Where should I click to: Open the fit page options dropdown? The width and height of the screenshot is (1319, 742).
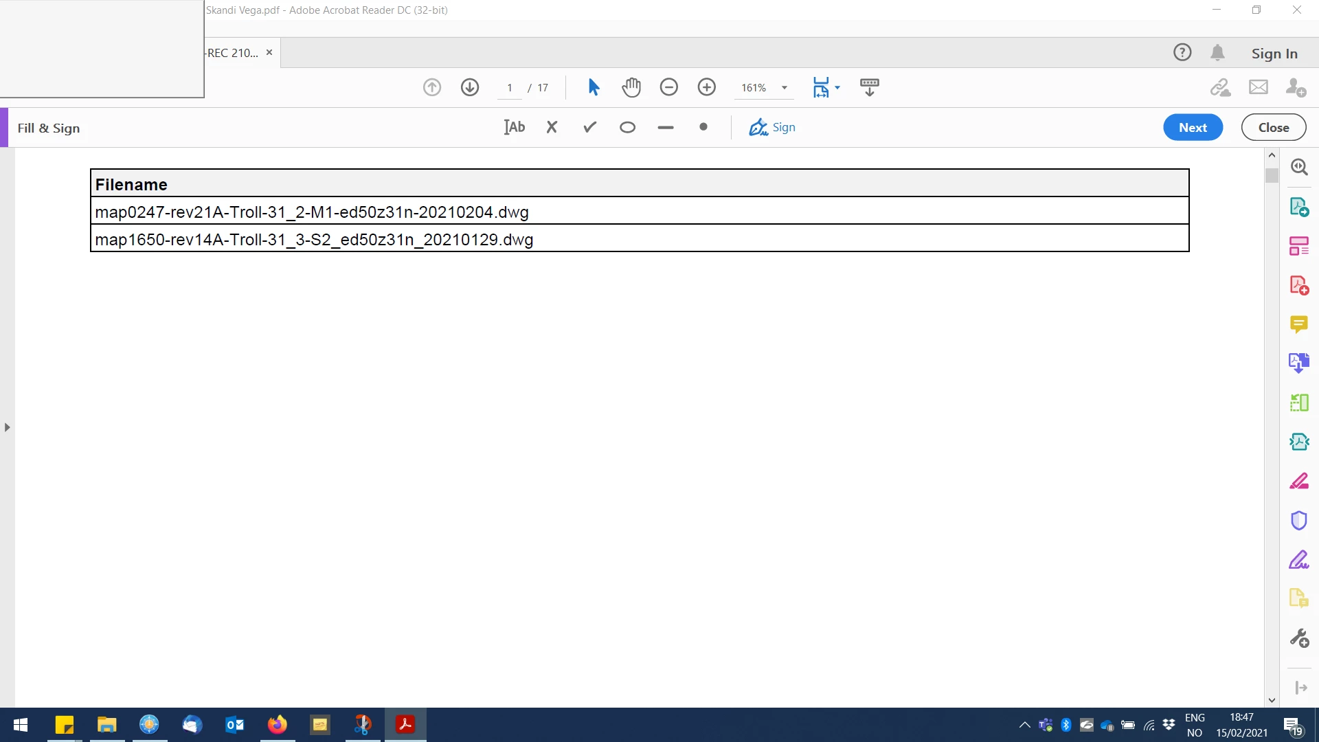(x=837, y=87)
